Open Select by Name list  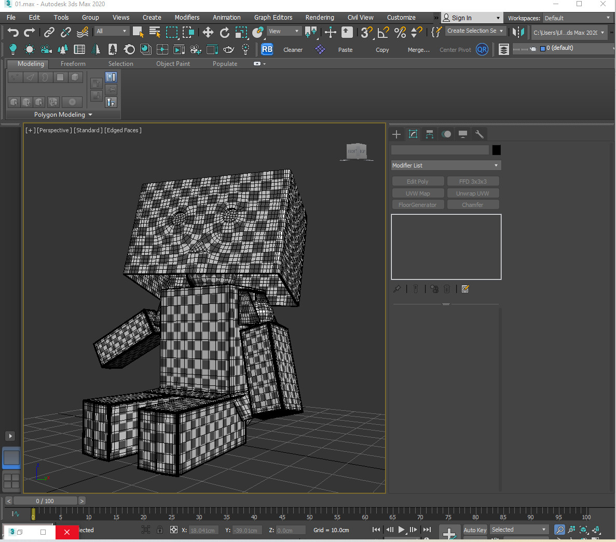click(155, 32)
